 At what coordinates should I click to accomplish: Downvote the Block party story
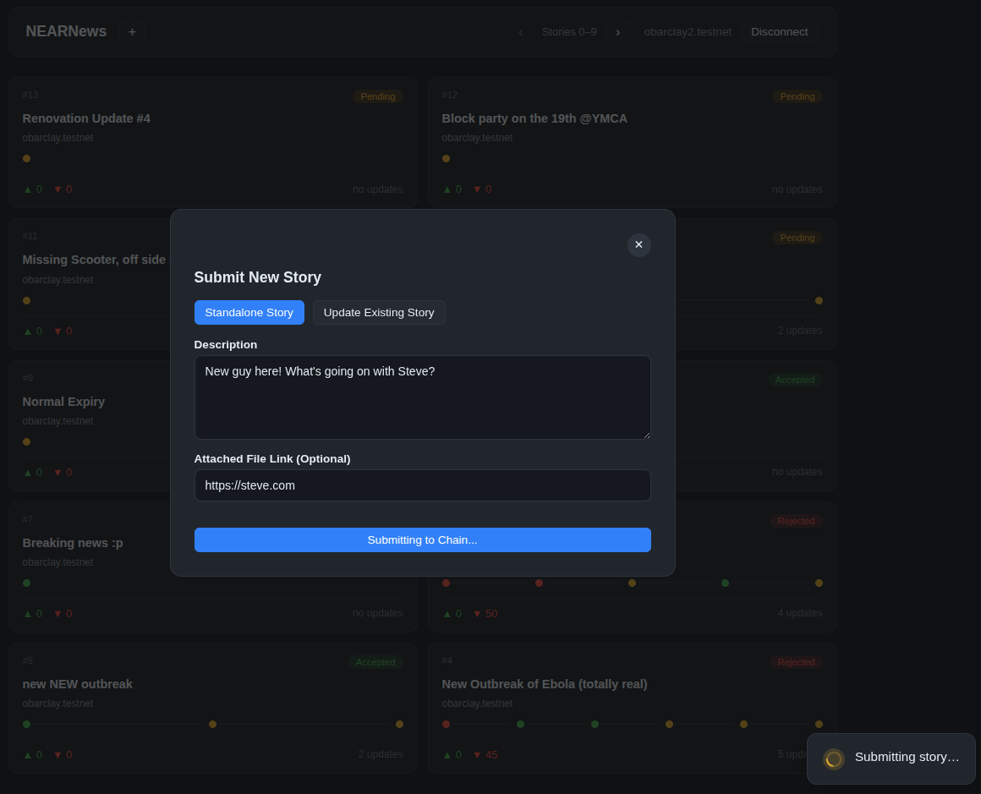(482, 189)
